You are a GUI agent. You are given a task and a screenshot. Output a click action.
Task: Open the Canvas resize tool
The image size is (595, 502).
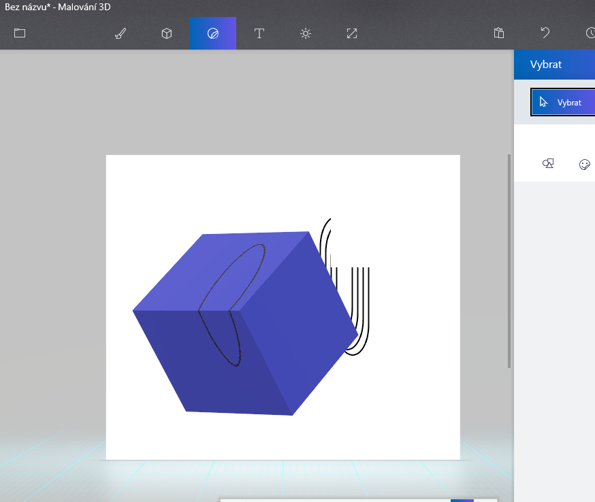352,33
